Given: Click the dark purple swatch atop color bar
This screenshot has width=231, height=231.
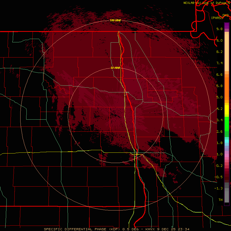Looking at the screenshot, I should (x=227, y=26).
